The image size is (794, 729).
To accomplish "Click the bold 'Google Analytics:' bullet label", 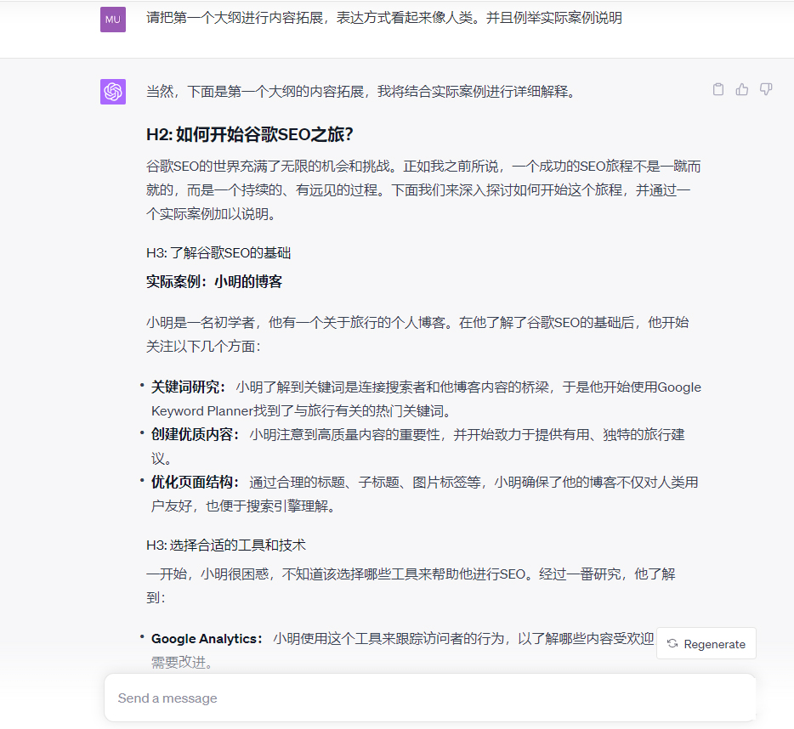I will [207, 639].
